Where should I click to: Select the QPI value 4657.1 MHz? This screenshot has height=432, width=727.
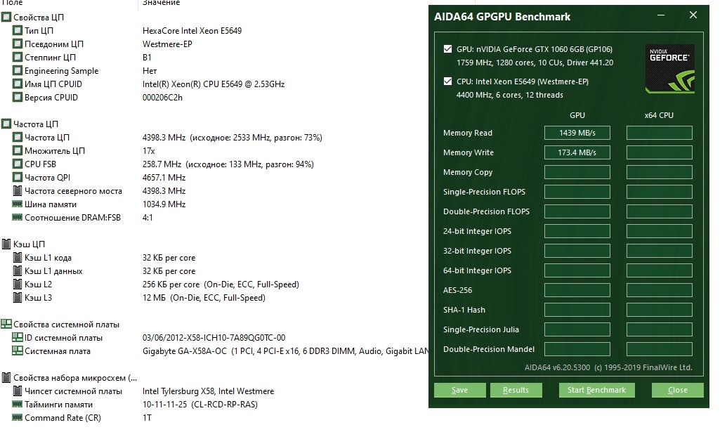click(164, 177)
